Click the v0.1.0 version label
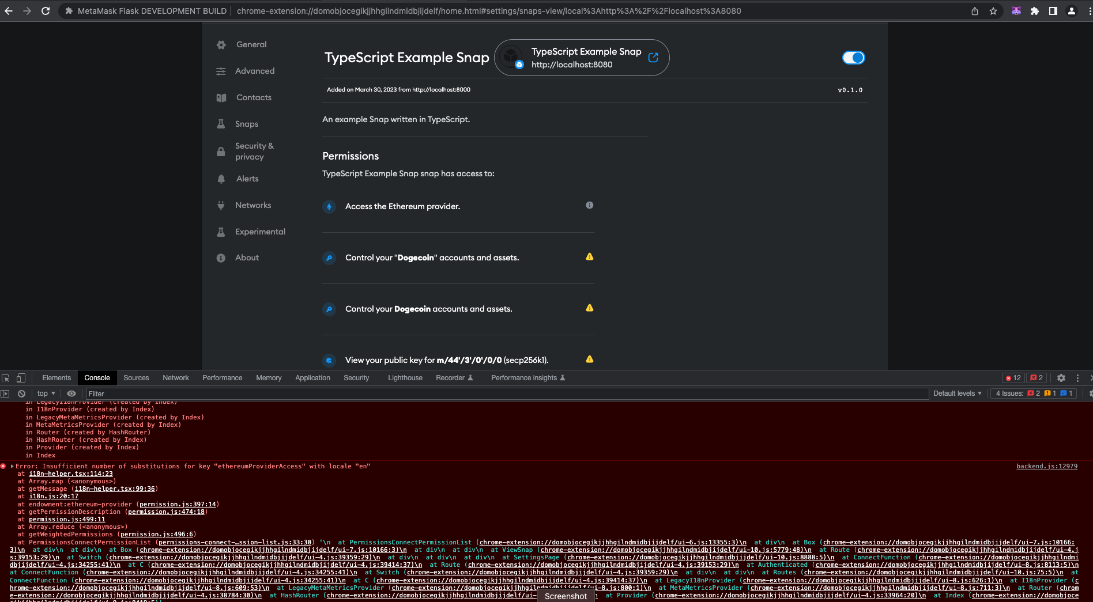 pos(850,90)
